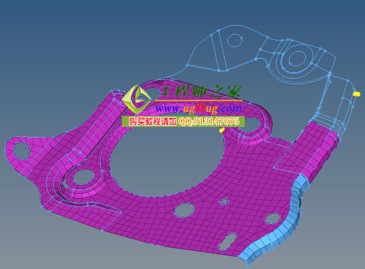Click the green QQ:913147075 banner
365x269 pixels.
tap(183, 121)
